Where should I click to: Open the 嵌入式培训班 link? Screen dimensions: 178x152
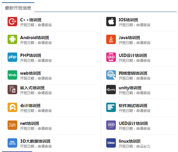pyautogui.click(x=32, y=88)
